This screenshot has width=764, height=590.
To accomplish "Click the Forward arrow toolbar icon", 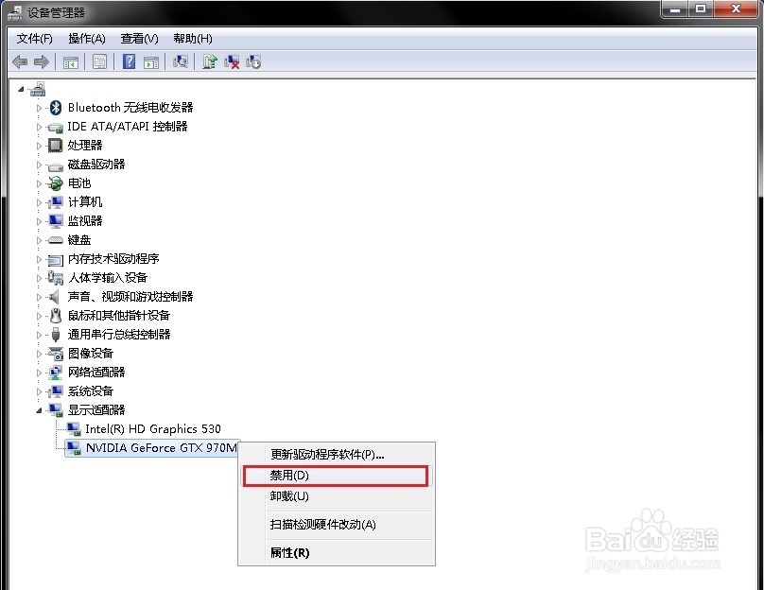I will pyautogui.click(x=42, y=61).
